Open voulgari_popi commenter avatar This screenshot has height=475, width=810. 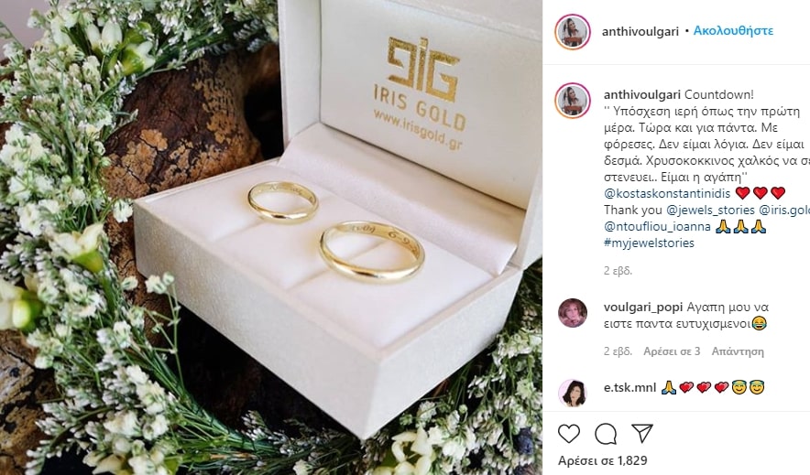click(573, 312)
